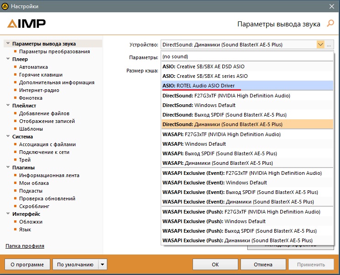Click the ellipsis button beside device field
Screen dimensions: 340x275
[329, 45]
